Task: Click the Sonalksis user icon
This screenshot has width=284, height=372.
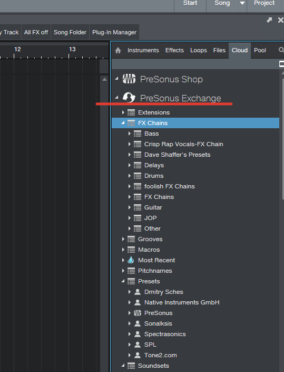Action: pyautogui.click(x=138, y=323)
